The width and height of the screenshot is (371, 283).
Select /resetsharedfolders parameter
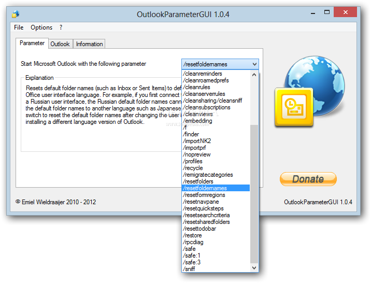coord(216,222)
